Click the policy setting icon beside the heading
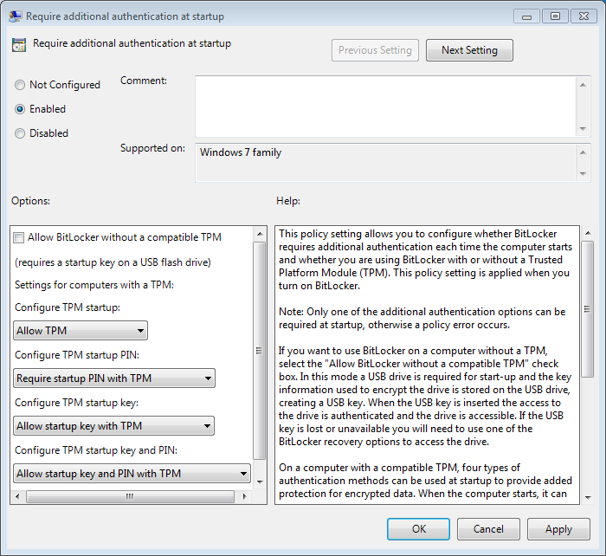This screenshot has height=556, width=606. pyautogui.click(x=19, y=45)
